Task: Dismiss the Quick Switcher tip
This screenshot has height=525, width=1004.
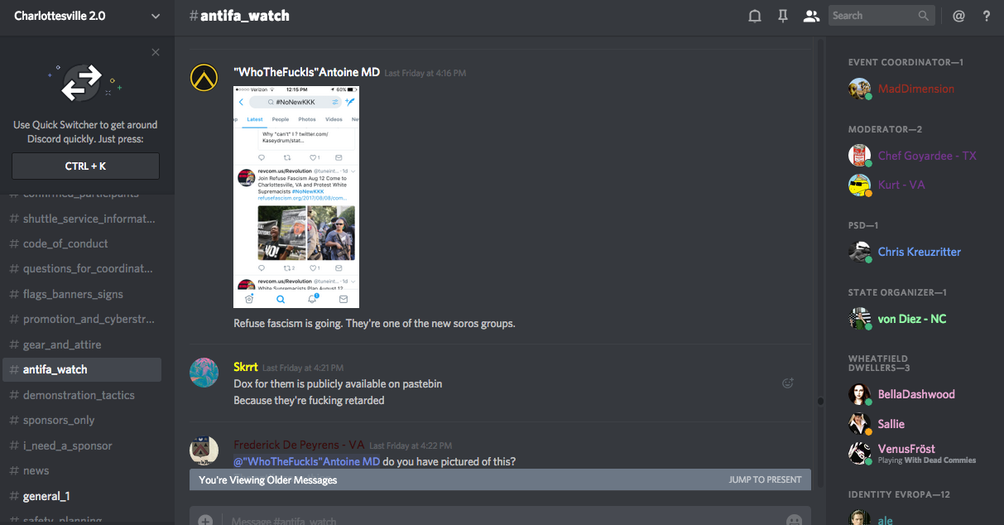Action: 156,52
